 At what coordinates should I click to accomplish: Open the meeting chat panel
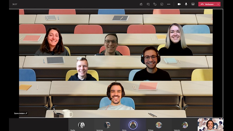point(148,4)
